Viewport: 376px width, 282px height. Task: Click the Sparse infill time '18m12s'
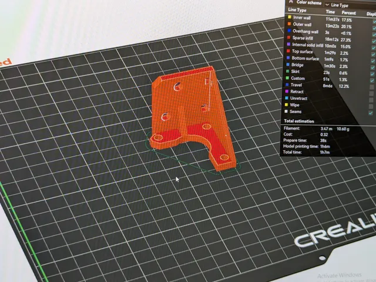point(331,39)
